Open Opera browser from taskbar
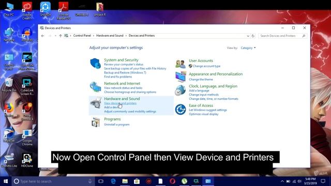Screen dimensions: 331x186 [172, 181]
